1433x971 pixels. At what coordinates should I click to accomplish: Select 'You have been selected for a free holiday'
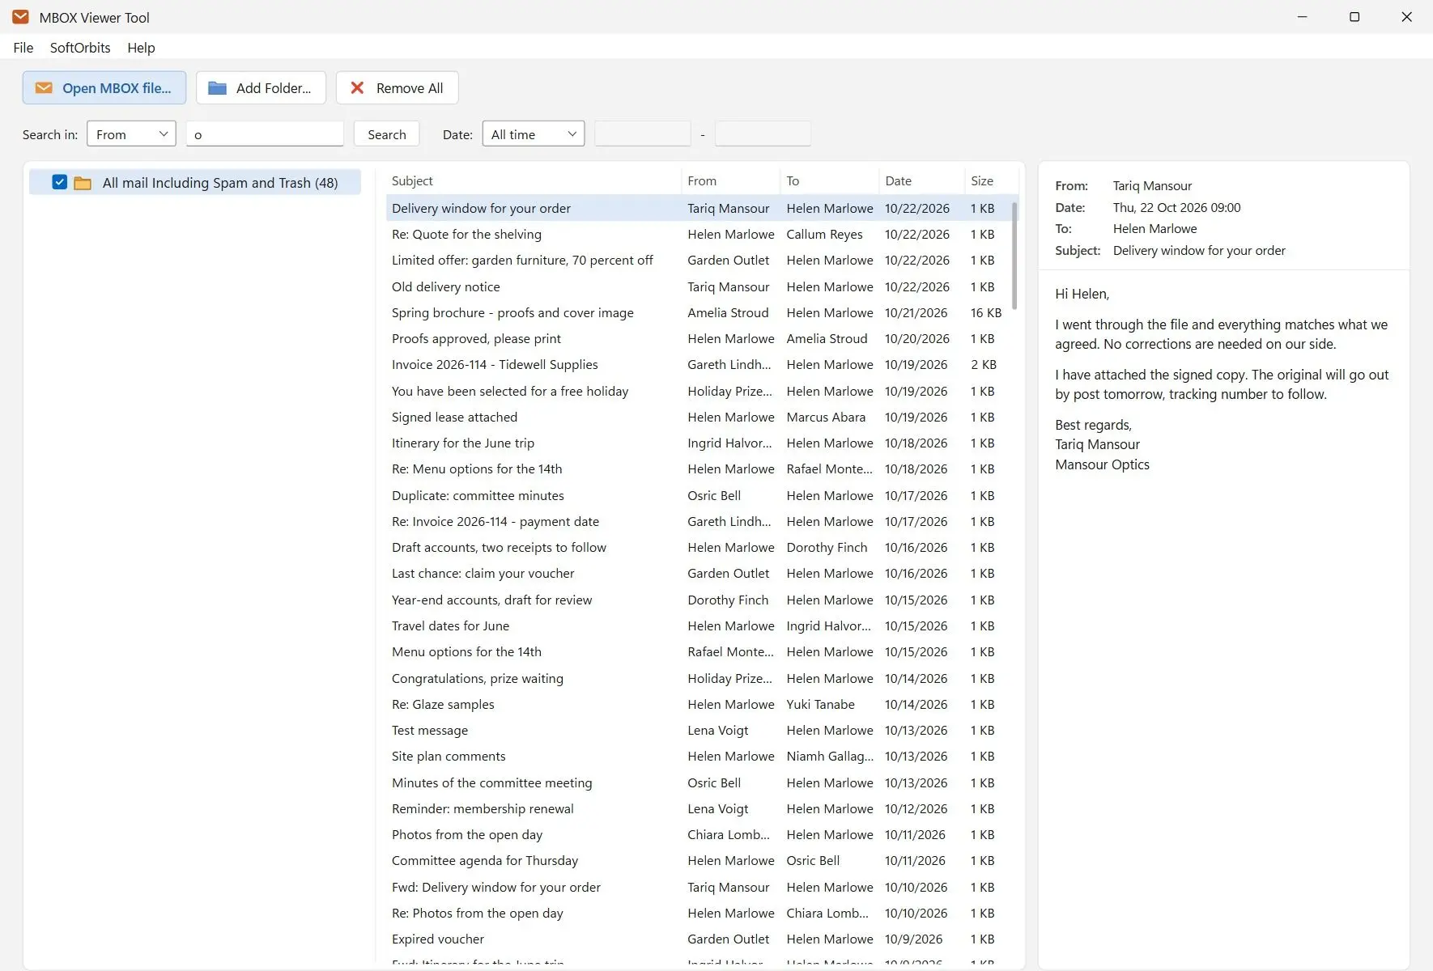pos(698,391)
